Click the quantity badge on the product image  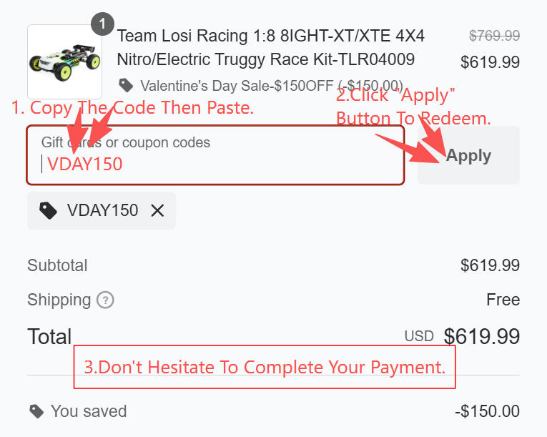[x=102, y=24]
